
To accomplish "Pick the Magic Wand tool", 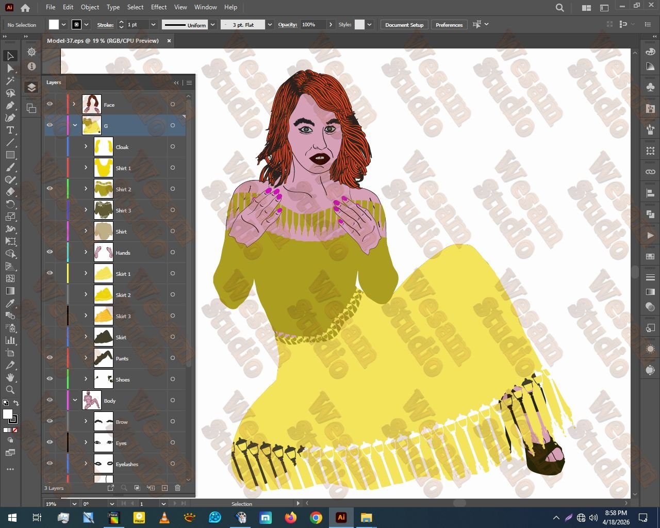I will pyautogui.click(x=10, y=80).
